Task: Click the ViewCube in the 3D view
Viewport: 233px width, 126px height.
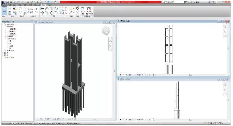Action: click(106, 30)
